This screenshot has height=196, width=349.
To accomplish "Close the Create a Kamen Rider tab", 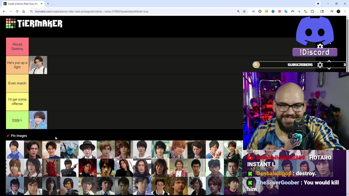I will (x=41, y=4).
